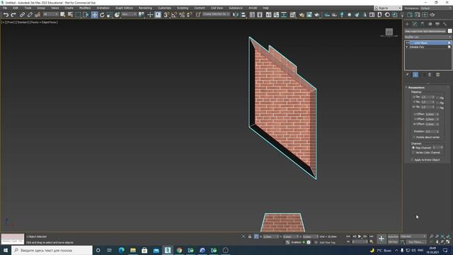The height and width of the screenshot is (255, 453).
Task: Open the Workspaces dropdown
Action: (436, 8)
